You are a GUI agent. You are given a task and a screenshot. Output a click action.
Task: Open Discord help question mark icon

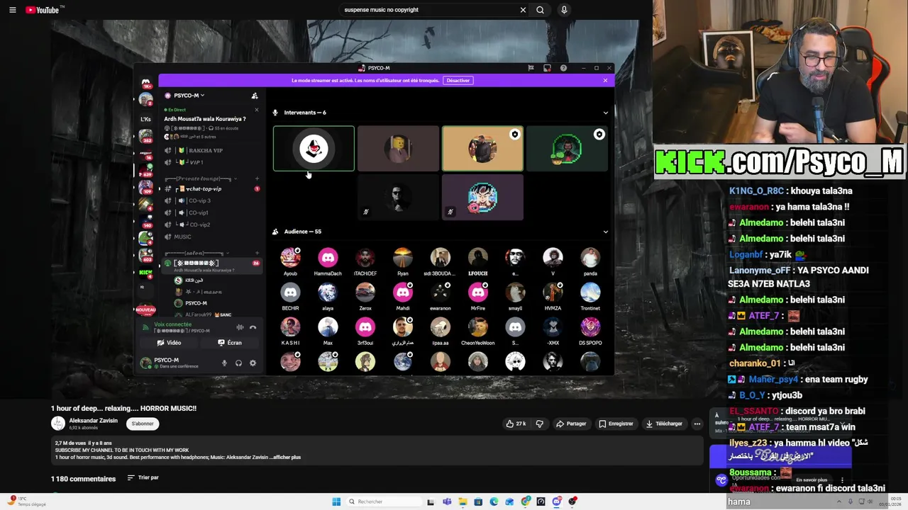563,68
